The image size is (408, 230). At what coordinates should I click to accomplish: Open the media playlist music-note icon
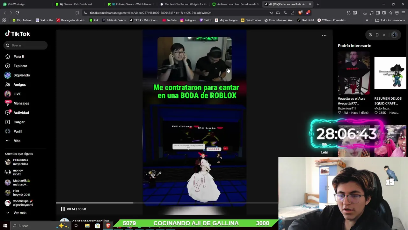[x=372, y=13]
